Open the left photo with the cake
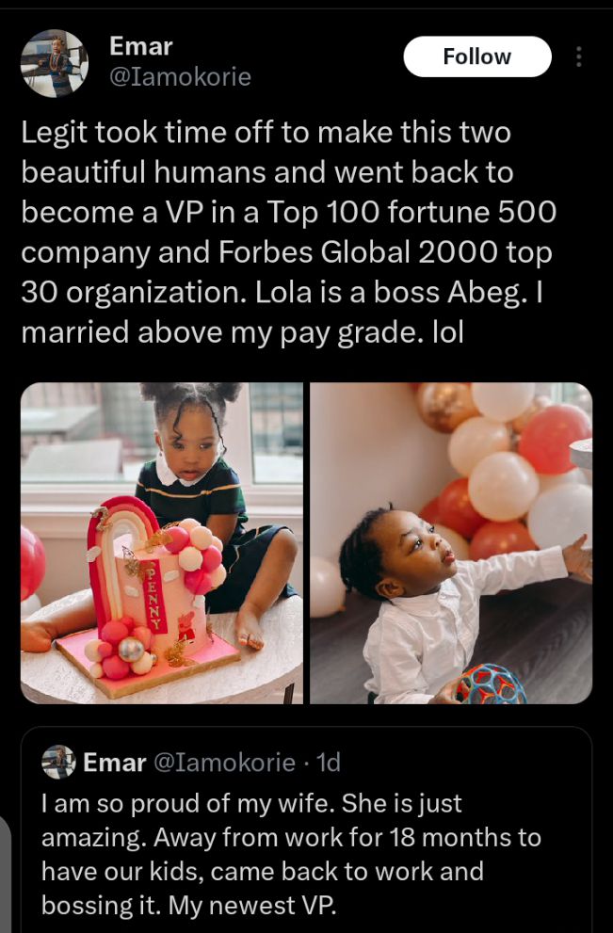Viewport: 613px width, 933px height. click(162, 543)
